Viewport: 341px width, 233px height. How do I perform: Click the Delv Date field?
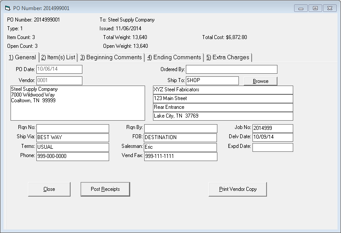272,137
